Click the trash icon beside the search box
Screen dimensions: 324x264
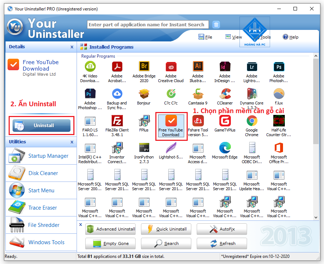pyautogui.click(x=216, y=24)
